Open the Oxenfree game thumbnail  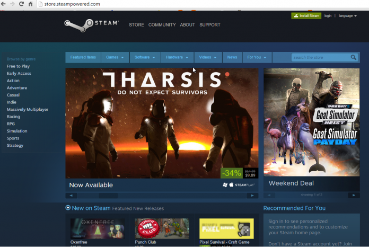click(98, 228)
